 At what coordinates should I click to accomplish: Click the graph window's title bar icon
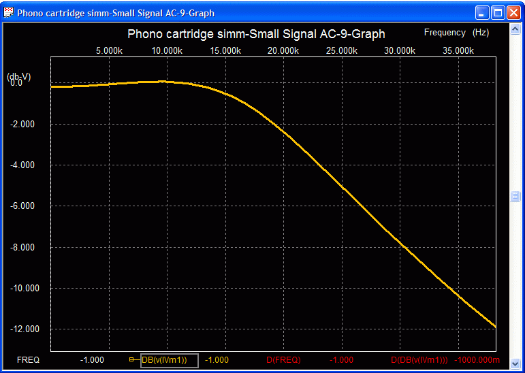point(9,12)
